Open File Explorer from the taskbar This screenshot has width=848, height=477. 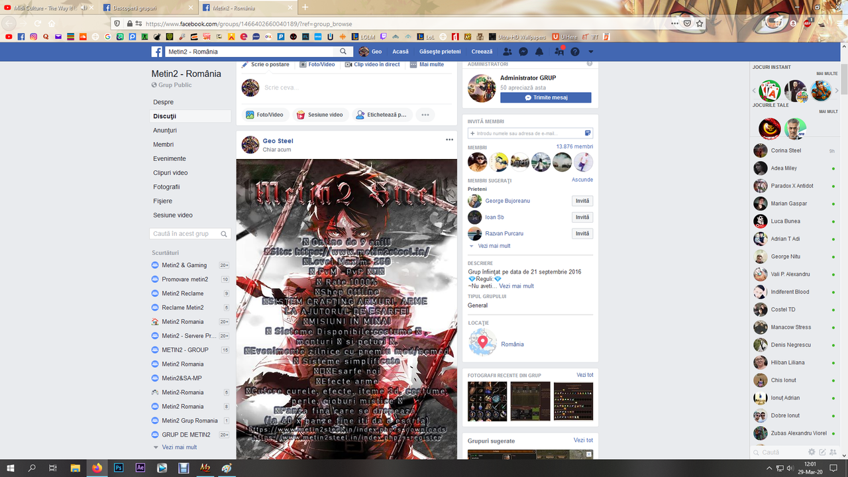pyautogui.click(x=75, y=468)
